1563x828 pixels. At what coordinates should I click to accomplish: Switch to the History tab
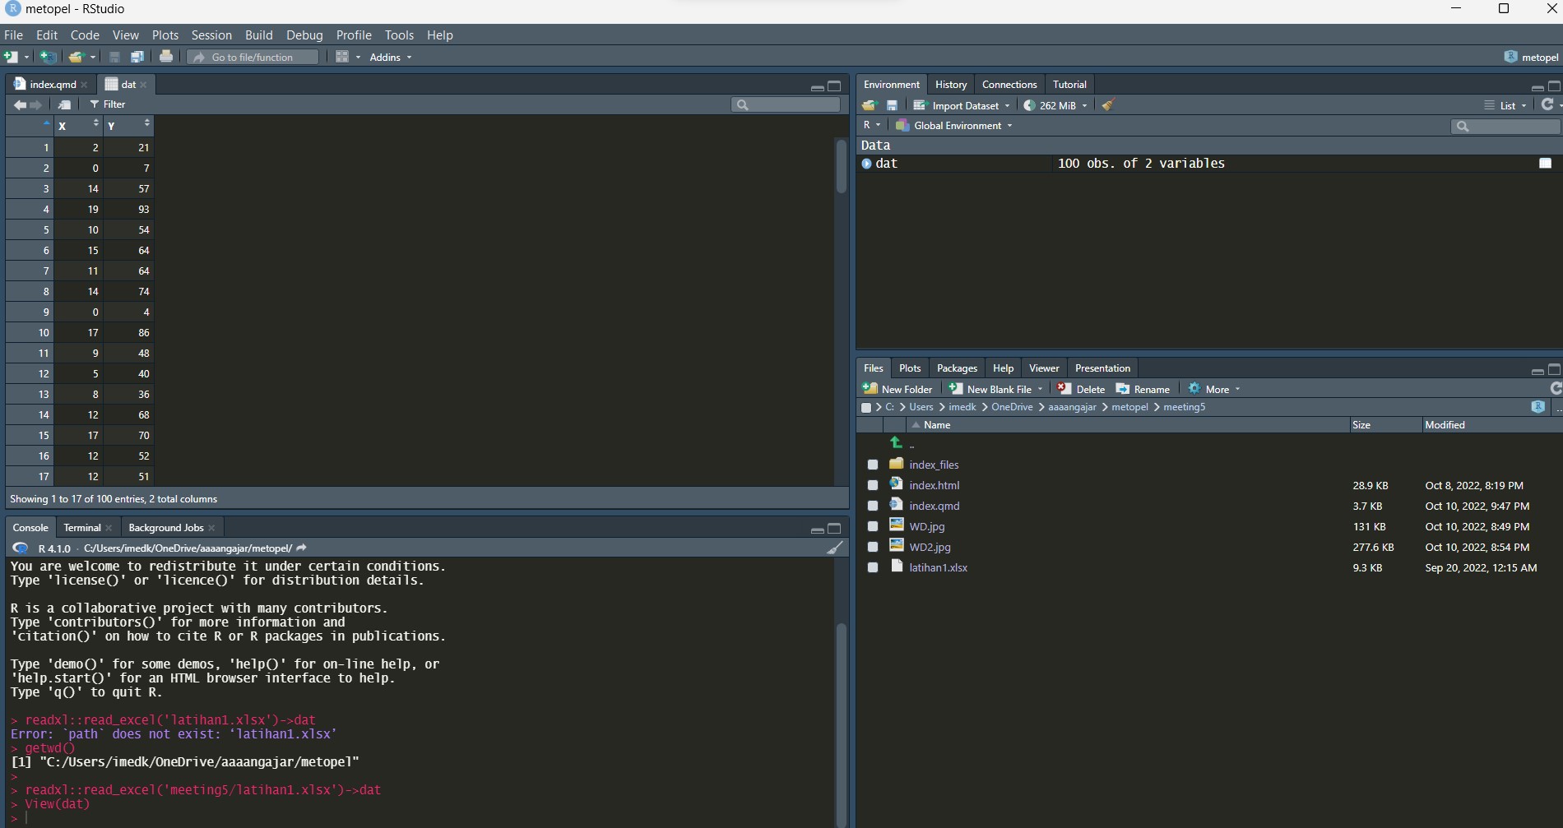pyautogui.click(x=950, y=84)
